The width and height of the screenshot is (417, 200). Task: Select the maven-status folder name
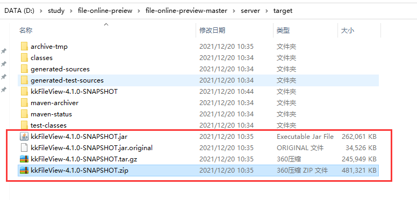52,114
